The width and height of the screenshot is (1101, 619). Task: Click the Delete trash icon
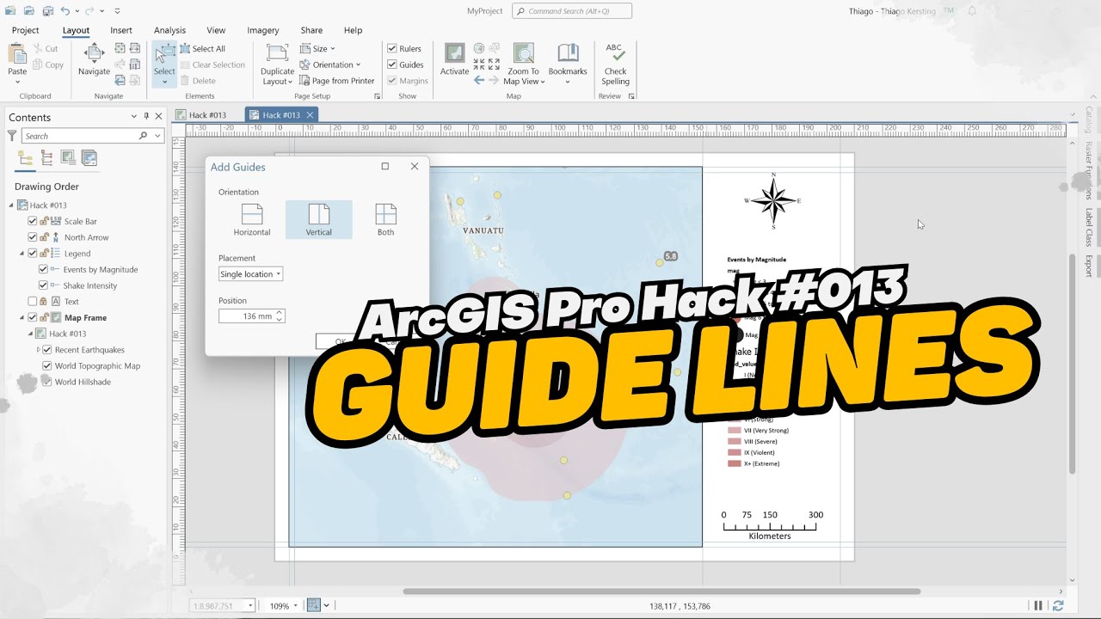(185, 81)
